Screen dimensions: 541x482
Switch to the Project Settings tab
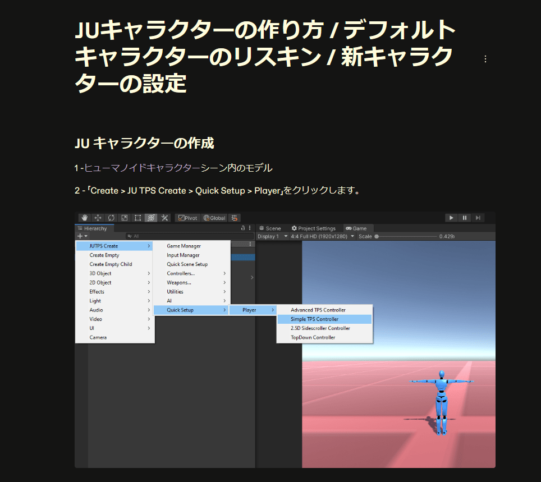[x=314, y=228]
